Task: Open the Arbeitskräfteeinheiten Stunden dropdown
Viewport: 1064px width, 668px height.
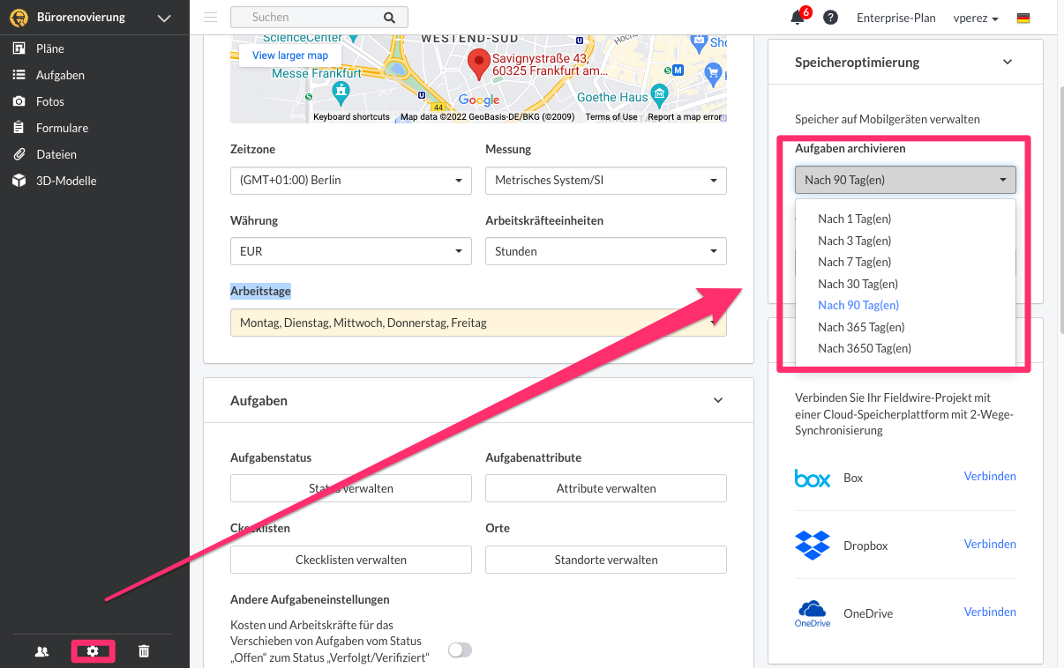Action: (x=605, y=251)
